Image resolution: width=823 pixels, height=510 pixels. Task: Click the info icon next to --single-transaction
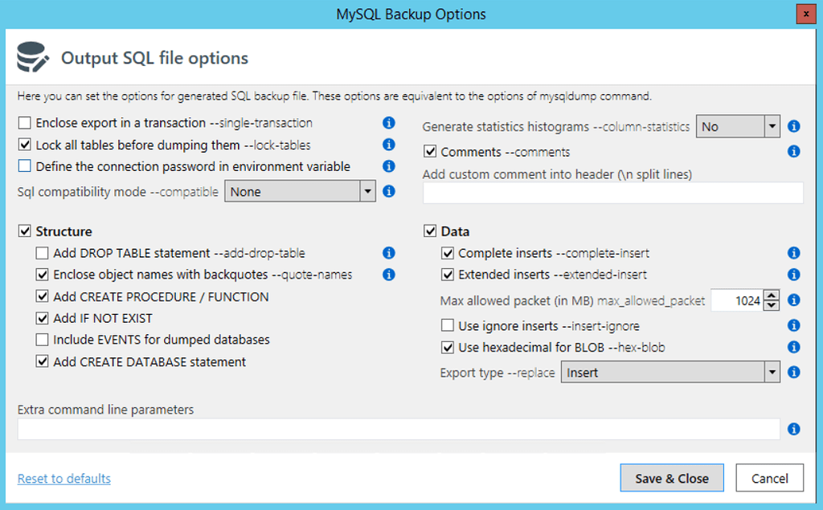pos(389,123)
